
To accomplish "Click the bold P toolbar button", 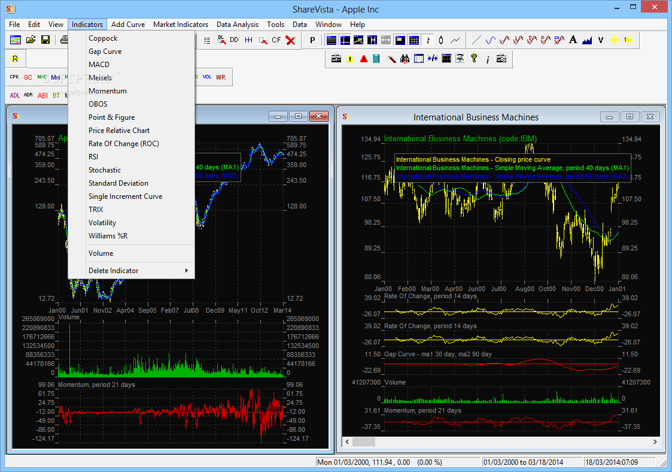I will (312, 40).
